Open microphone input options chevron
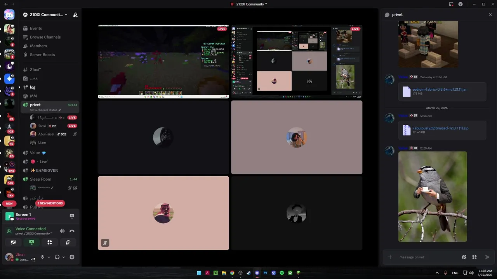The width and height of the screenshot is (497, 279). [49, 257]
